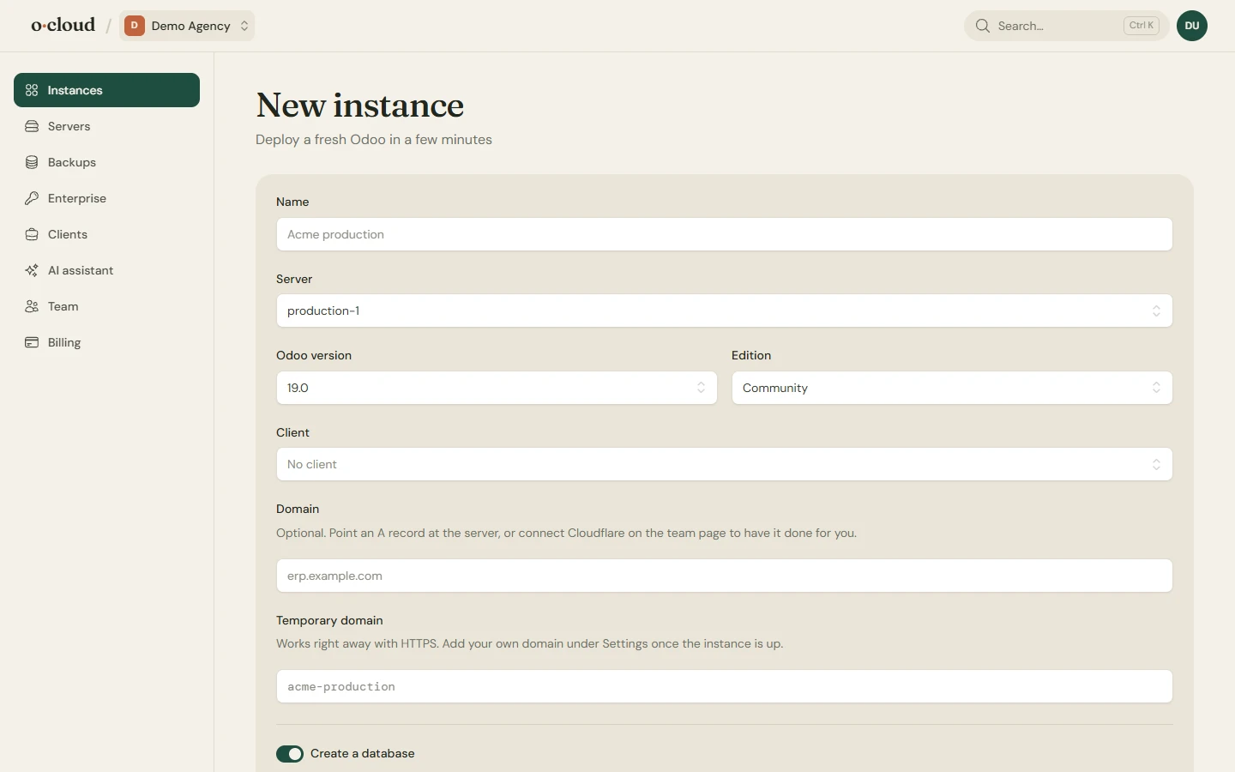The image size is (1235, 772).
Task: Open the Demo Agency team switcher
Action: [187, 26]
